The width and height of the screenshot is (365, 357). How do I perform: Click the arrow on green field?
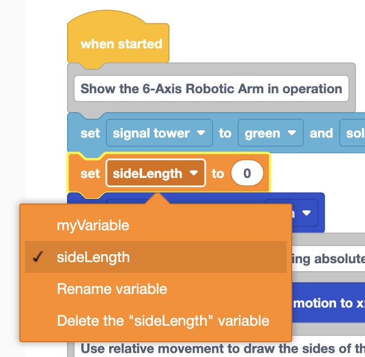pos(292,133)
